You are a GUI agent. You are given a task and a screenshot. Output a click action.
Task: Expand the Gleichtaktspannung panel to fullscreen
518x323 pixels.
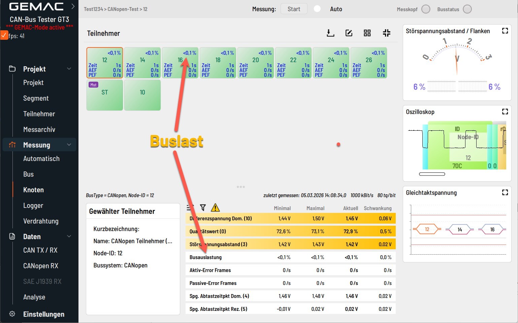click(505, 192)
